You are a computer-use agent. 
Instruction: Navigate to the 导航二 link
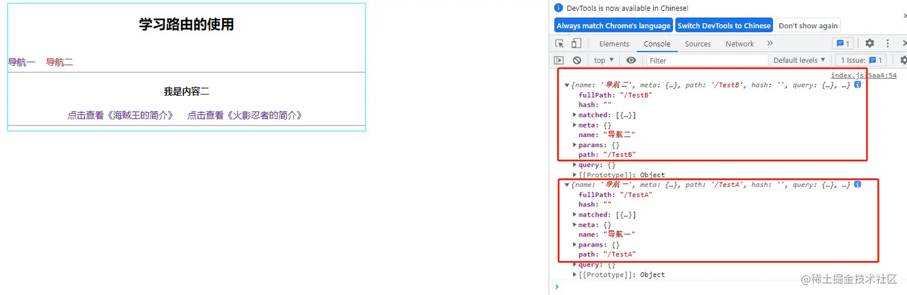click(59, 62)
